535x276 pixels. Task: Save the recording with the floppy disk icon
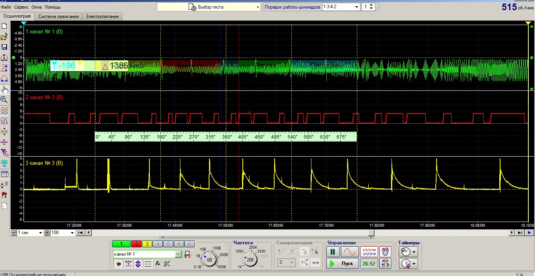4,47
